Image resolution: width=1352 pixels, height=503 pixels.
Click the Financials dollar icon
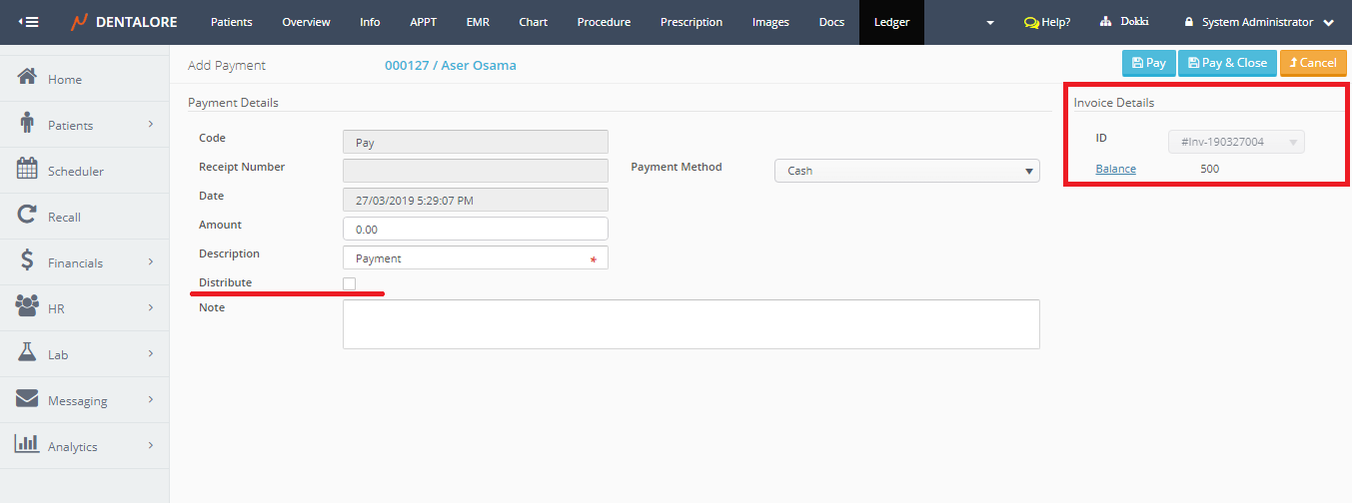click(28, 261)
